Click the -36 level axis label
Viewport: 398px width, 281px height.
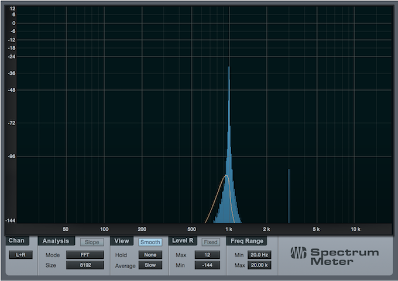click(12, 74)
